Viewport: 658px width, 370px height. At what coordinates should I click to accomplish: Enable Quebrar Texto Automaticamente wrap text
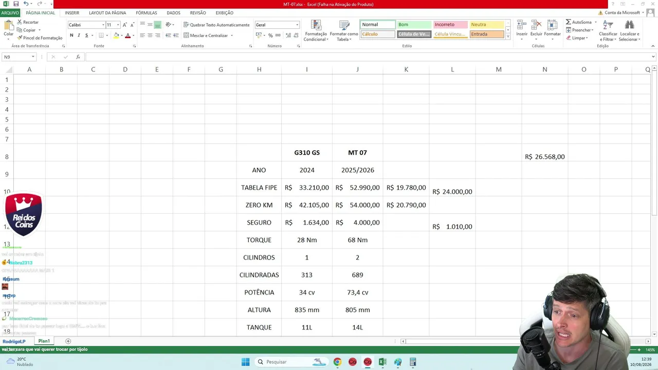[x=216, y=25]
